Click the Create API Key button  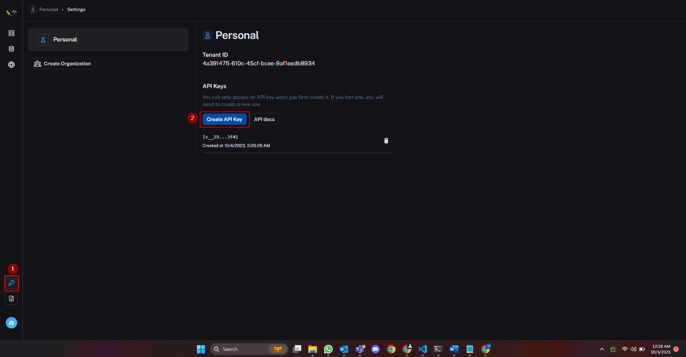(x=225, y=119)
